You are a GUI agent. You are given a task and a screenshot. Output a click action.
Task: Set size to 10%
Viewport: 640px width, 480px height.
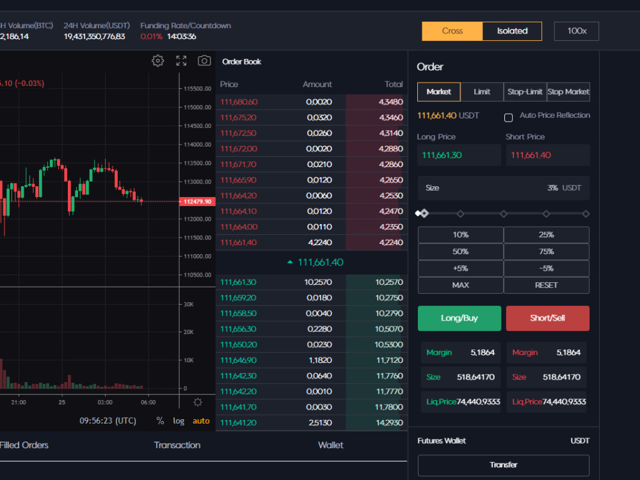tap(460, 235)
